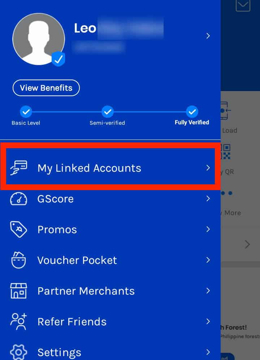Image resolution: width=260 pixels, height=360 pixels.
Task: Select the Voucher Pocket icon
Action: (x=18, y=260)
